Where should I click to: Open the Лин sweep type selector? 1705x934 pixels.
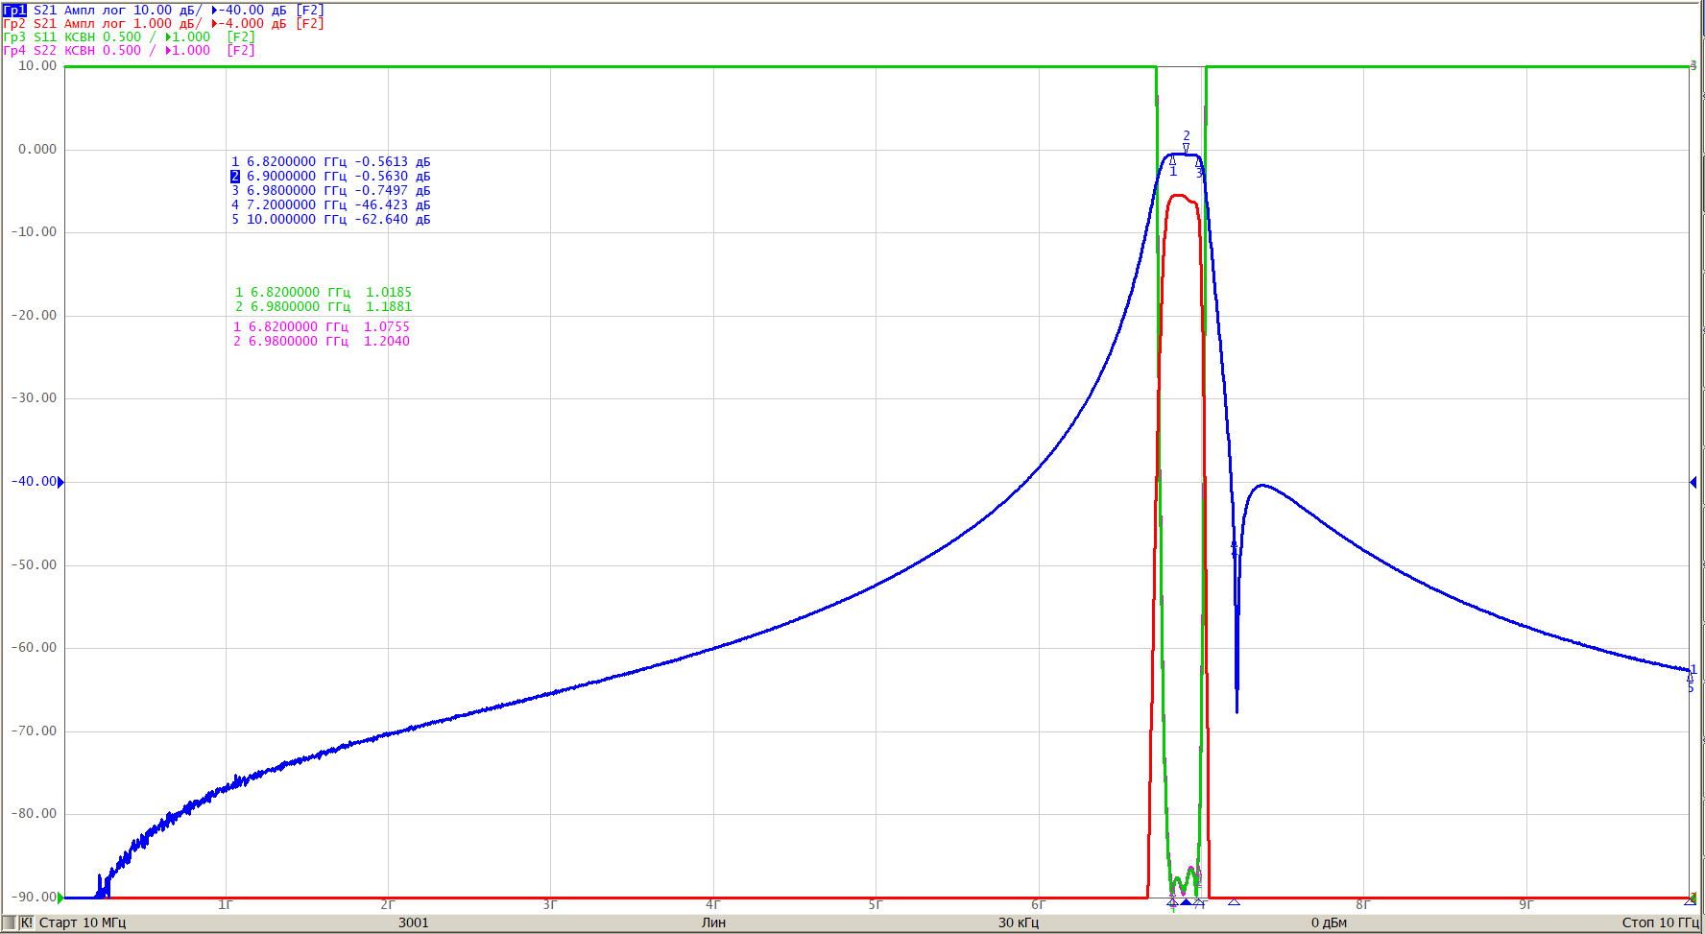[713, 922]
